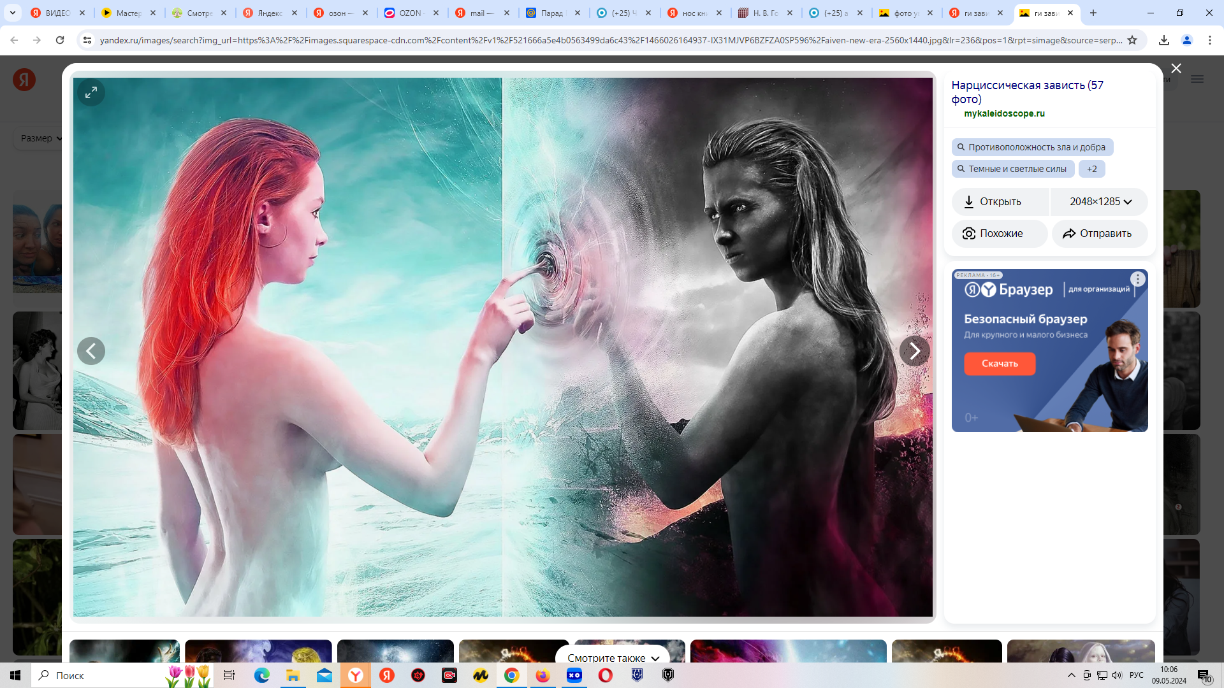Open the Chrome profile menu
1224x688 pixels.
(1187, 40)
